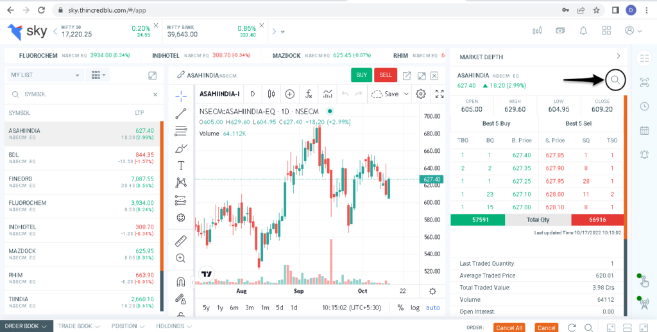Expand the POSITION panel
This screenshot has height=332, width=657.
129,326
